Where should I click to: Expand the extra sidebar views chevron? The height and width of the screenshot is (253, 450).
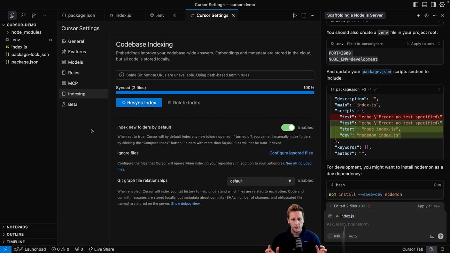pyautogui.click(x=44, y=15)
